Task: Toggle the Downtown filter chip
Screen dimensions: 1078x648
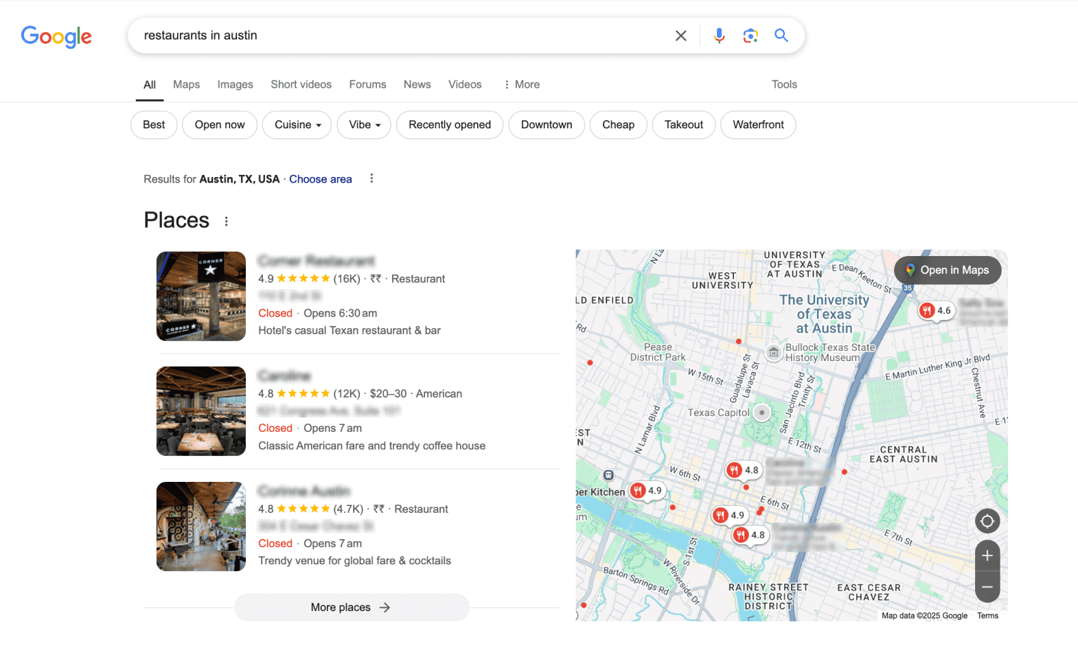Action: (x=547, y=125)
